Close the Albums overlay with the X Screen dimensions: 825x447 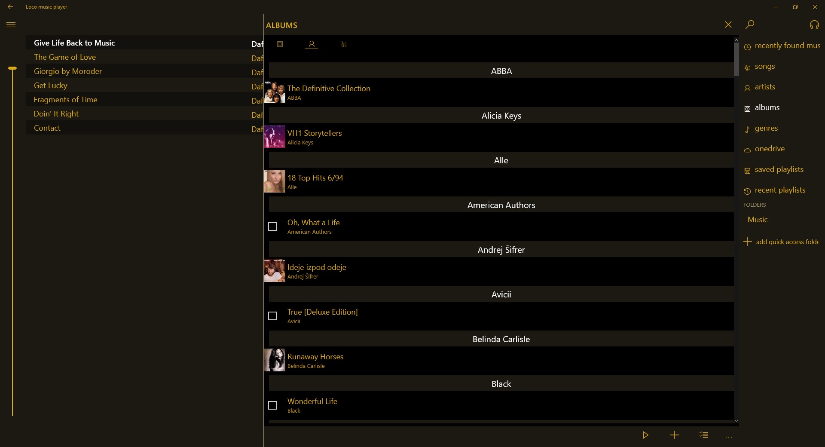(x=728, y=24)
